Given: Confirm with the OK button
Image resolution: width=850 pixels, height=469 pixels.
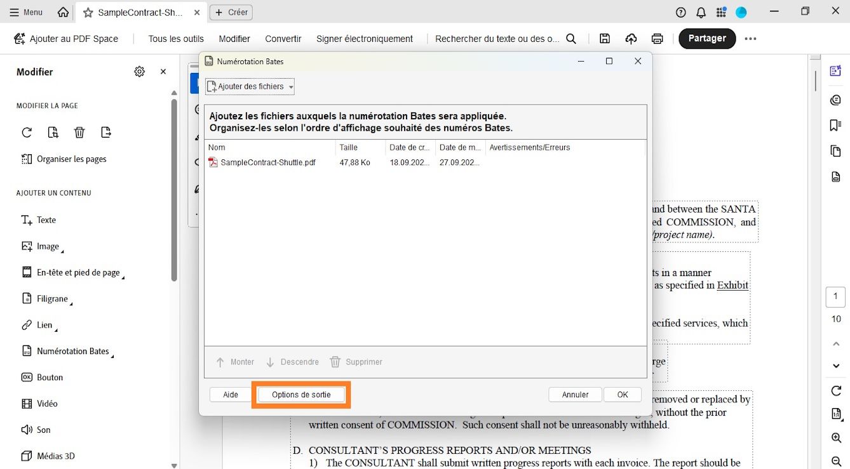Looking at the screenshot, I should pos(622,394).
